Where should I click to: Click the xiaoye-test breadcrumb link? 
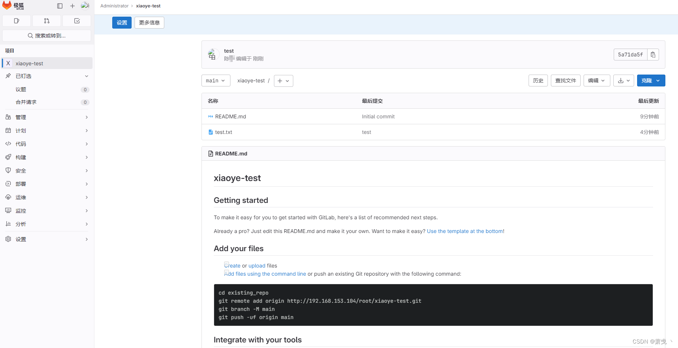pos(148,6)
